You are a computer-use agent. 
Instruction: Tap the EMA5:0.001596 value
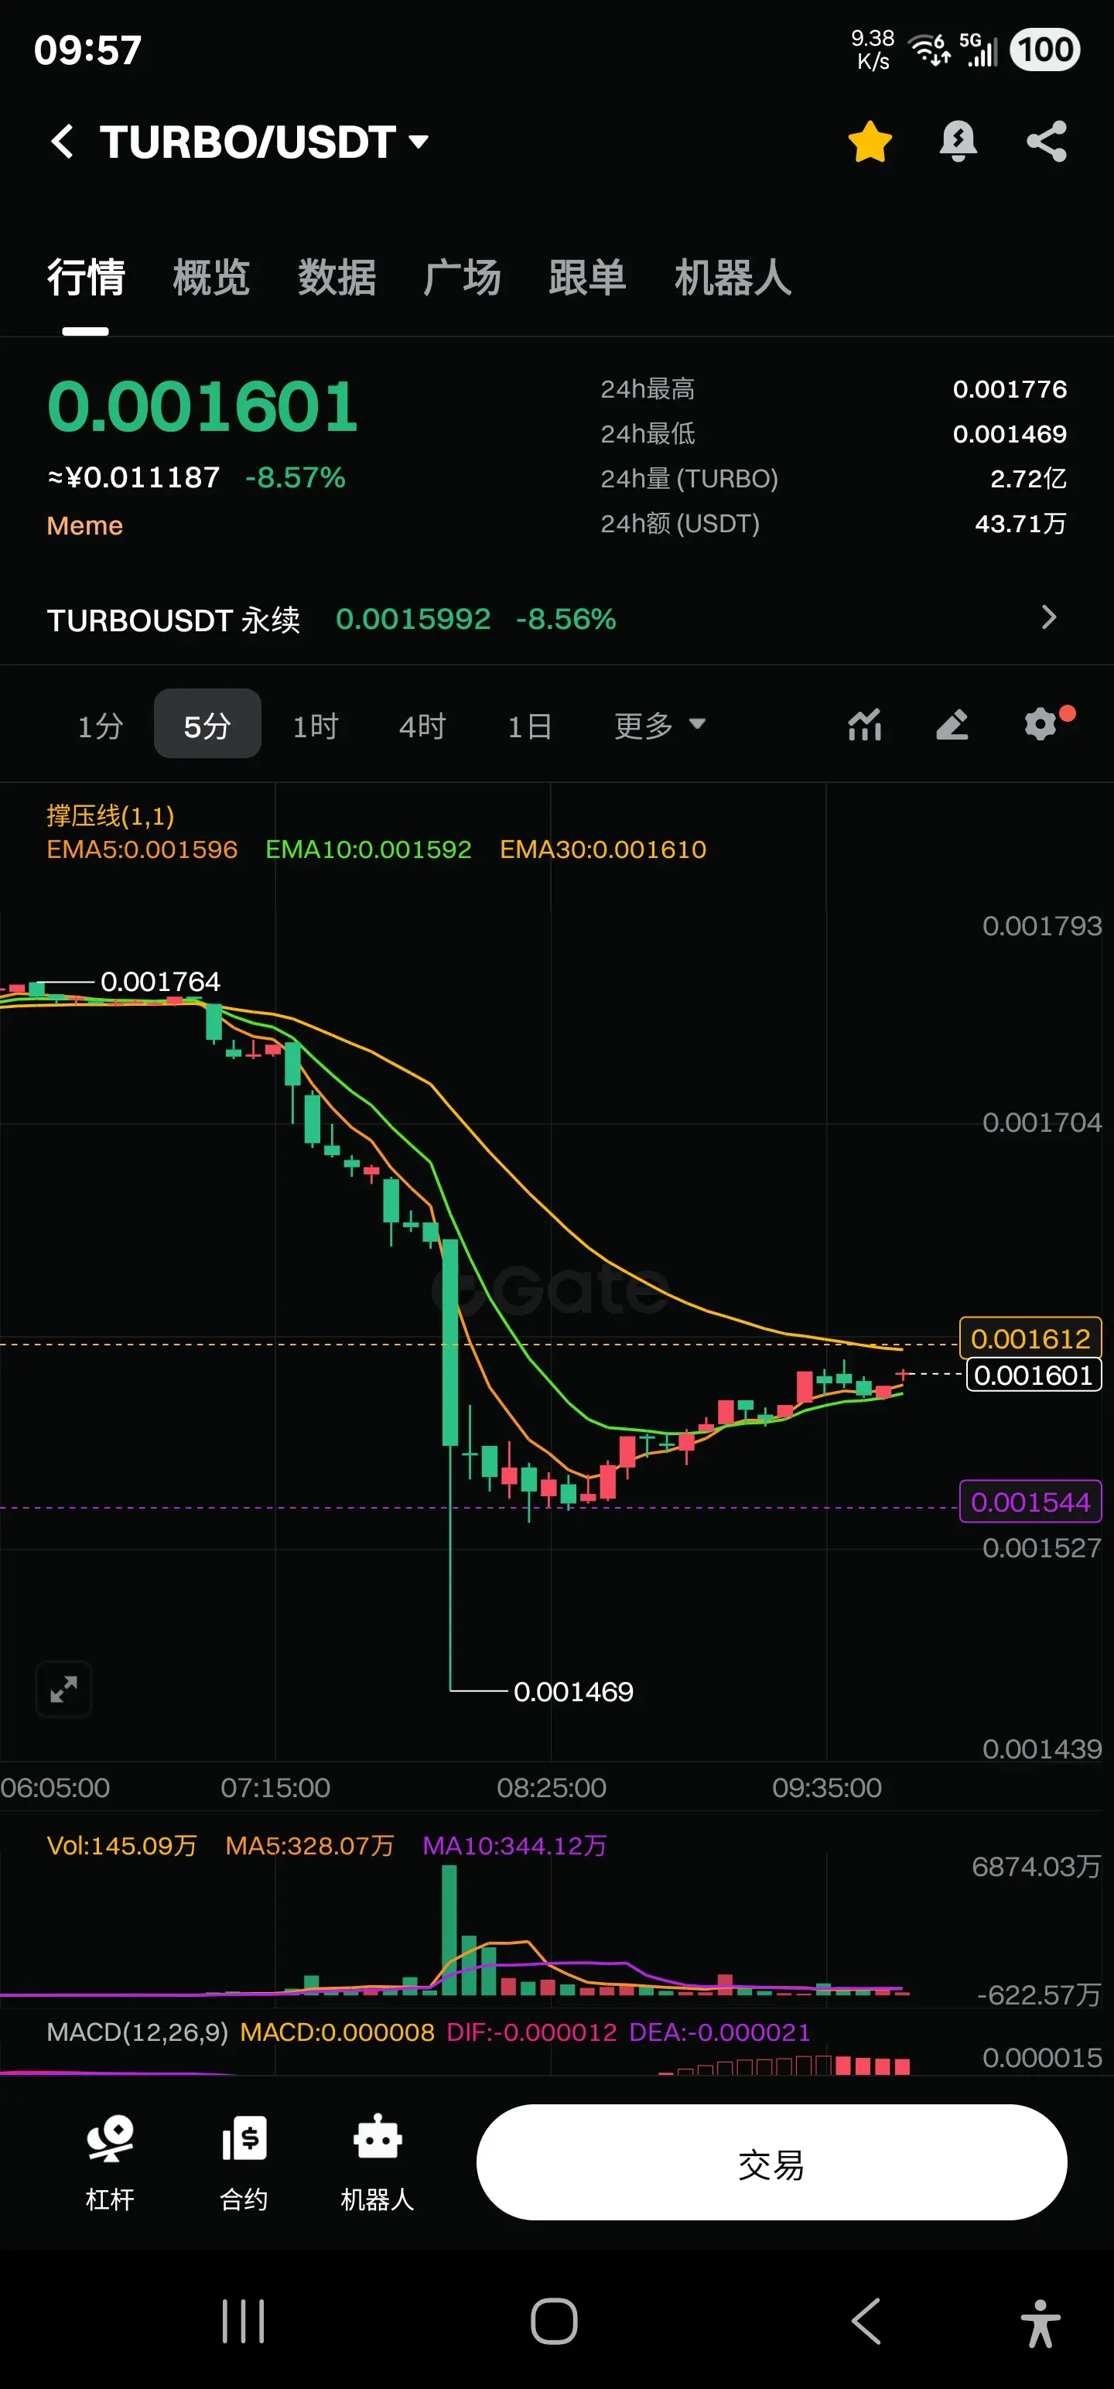[x=142, y=849]
